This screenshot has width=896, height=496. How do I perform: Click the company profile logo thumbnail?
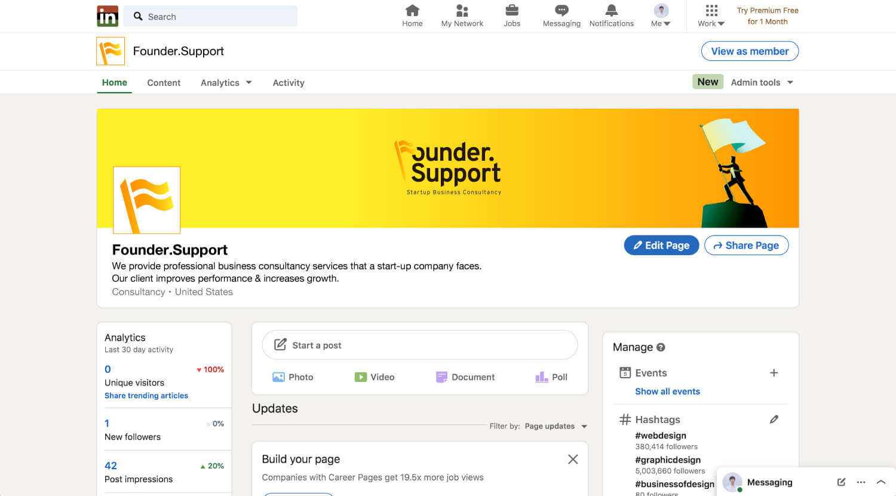147,200
